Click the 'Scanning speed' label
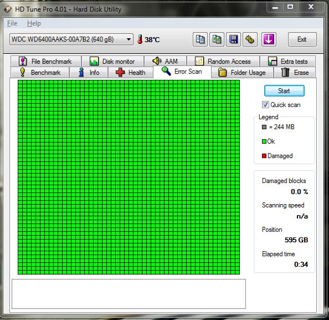Screen dimensions: 329x320 283,205
